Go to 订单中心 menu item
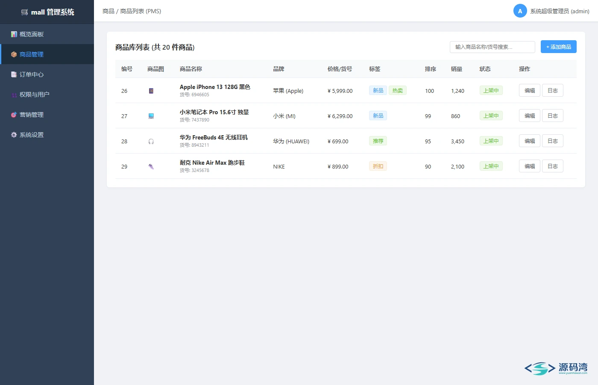Viewport: 598px width, 385px height. tap(47, 74)
